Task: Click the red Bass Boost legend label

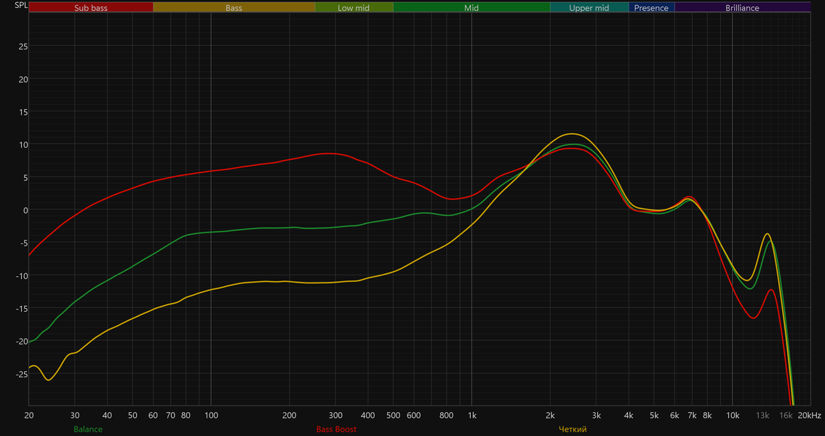Action: coord(336,429)
